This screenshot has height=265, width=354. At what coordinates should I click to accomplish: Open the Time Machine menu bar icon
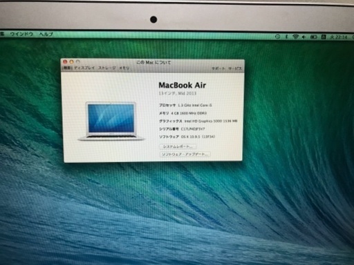pos(278,37)
